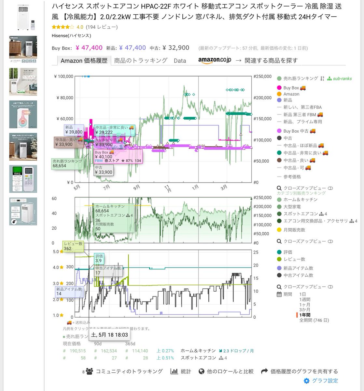Toggle レビュー数 legend entry
Image resolution: width=364 pixels, height=391 pixels.
click(291, 259)
